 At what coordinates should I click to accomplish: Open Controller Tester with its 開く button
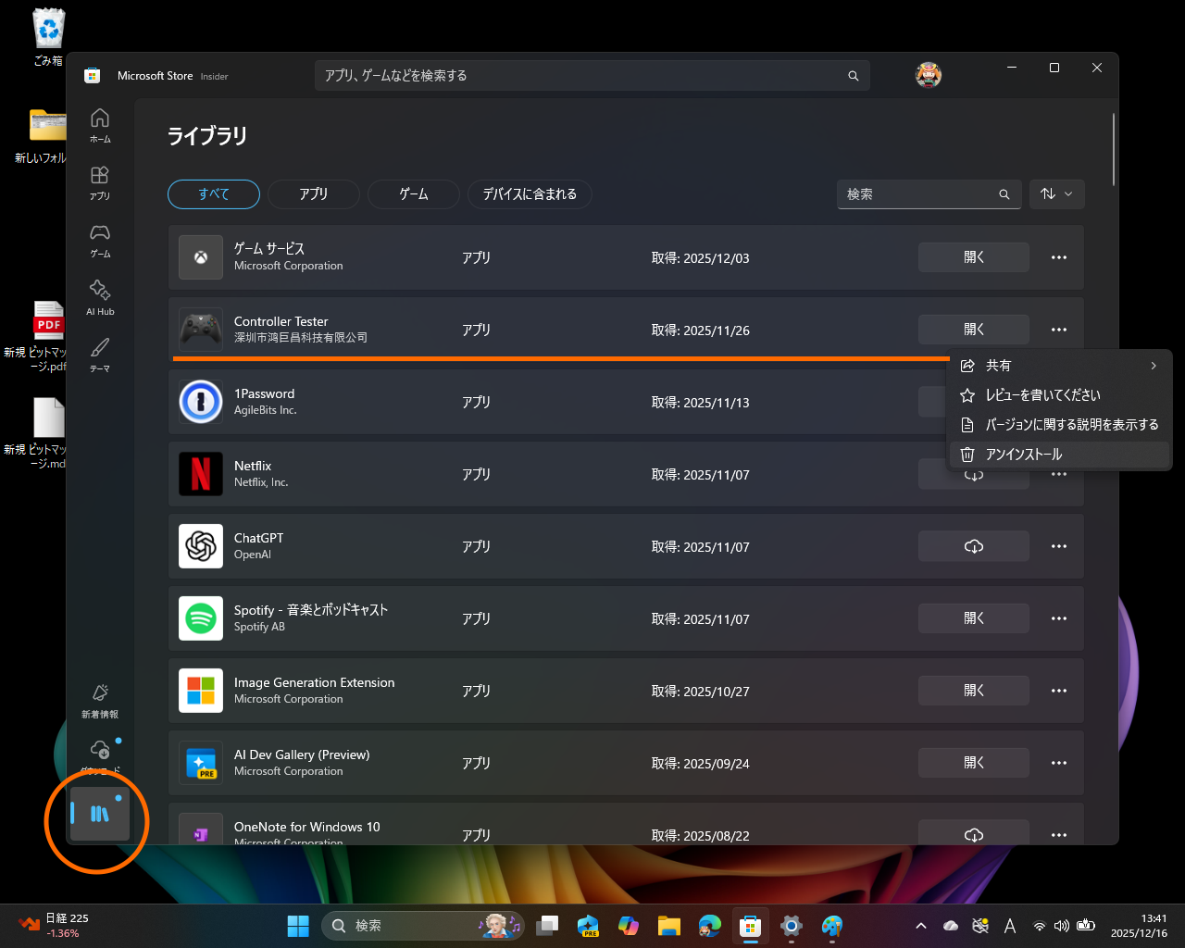tap(974, 330)
